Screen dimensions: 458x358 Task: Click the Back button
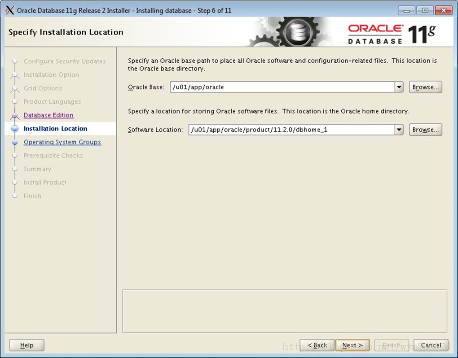pyautogui.click(x=317, y=345)
